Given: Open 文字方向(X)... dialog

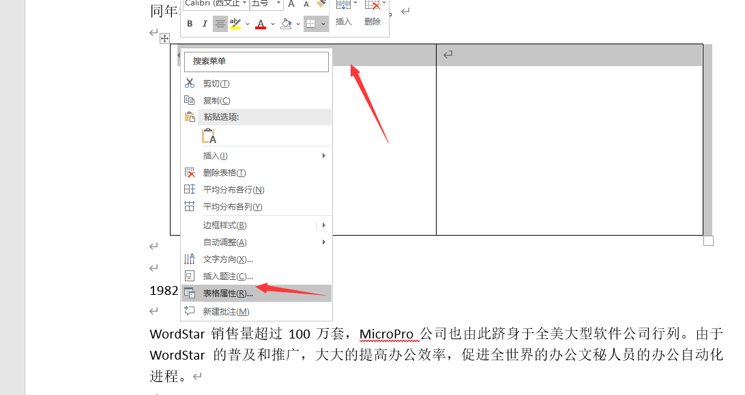Looking at the screenshot, I should pos(257,259).
